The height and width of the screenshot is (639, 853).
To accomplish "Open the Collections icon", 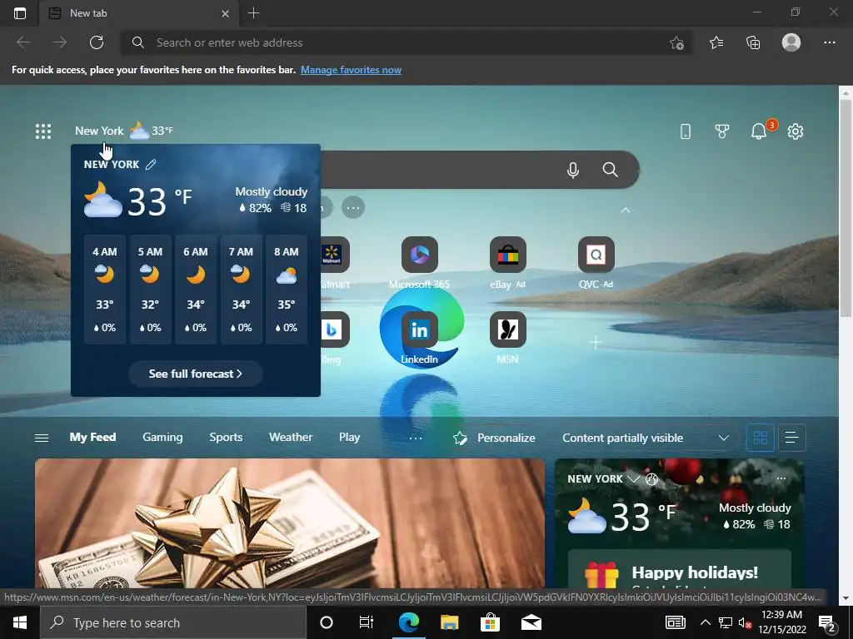I will 753,42.
